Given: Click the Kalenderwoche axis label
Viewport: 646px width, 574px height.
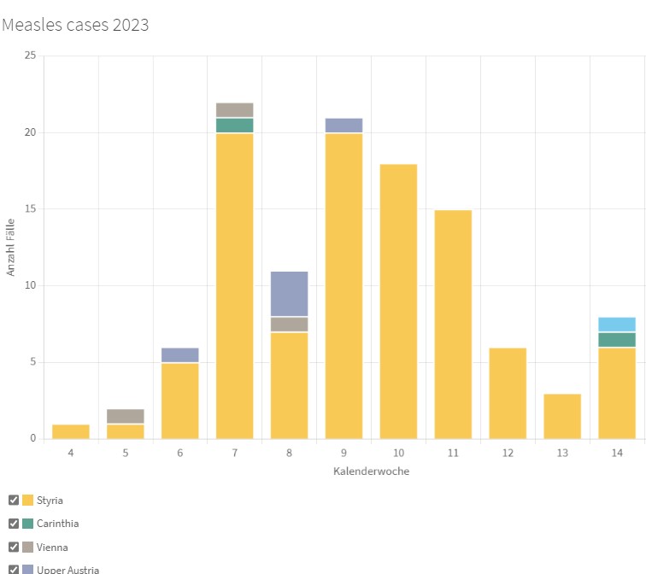Looking at the screenshot, I should (371, 471).
